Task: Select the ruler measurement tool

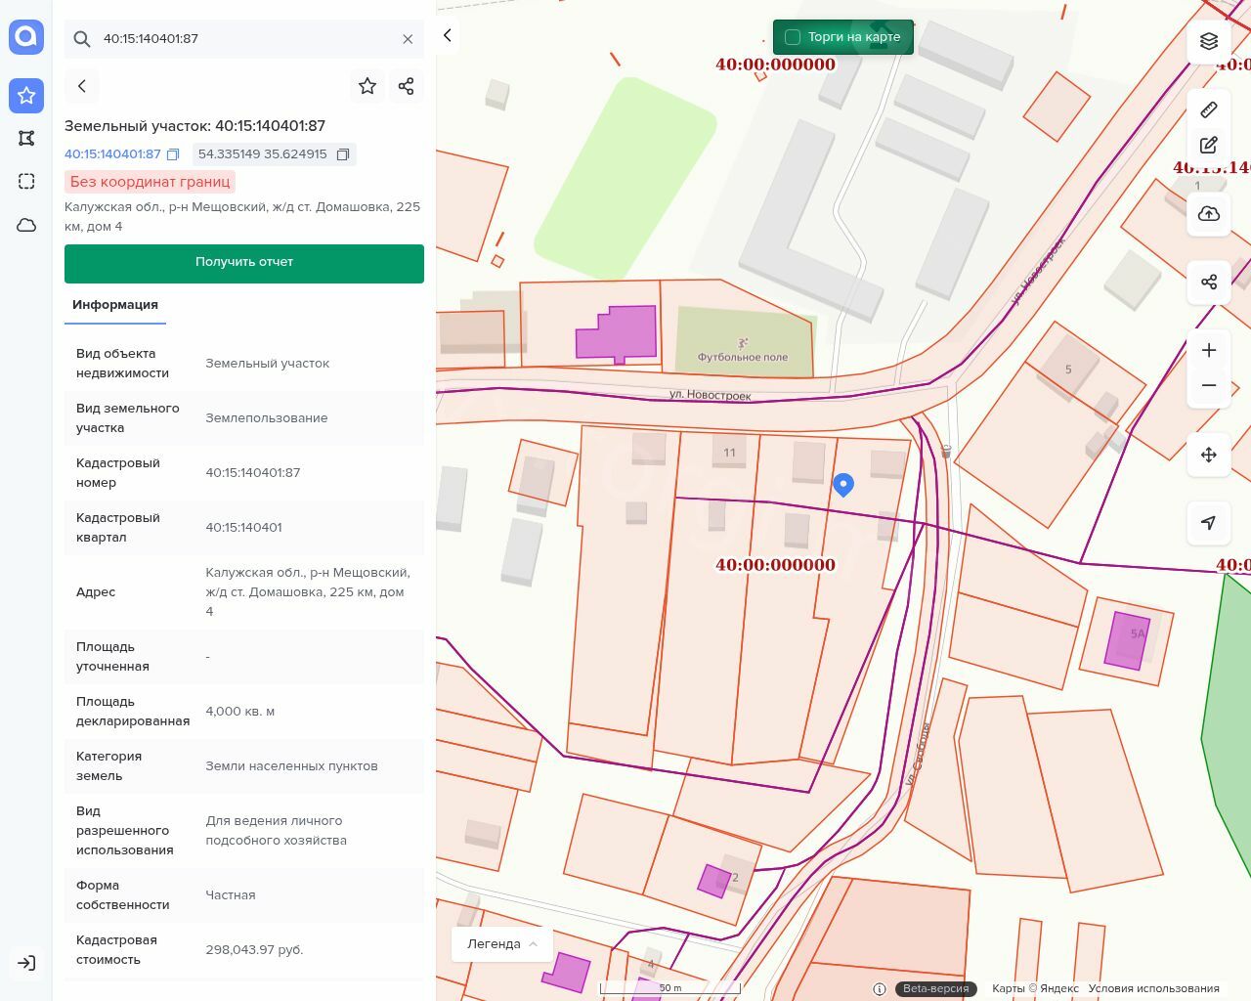Action: (1209, 109)
